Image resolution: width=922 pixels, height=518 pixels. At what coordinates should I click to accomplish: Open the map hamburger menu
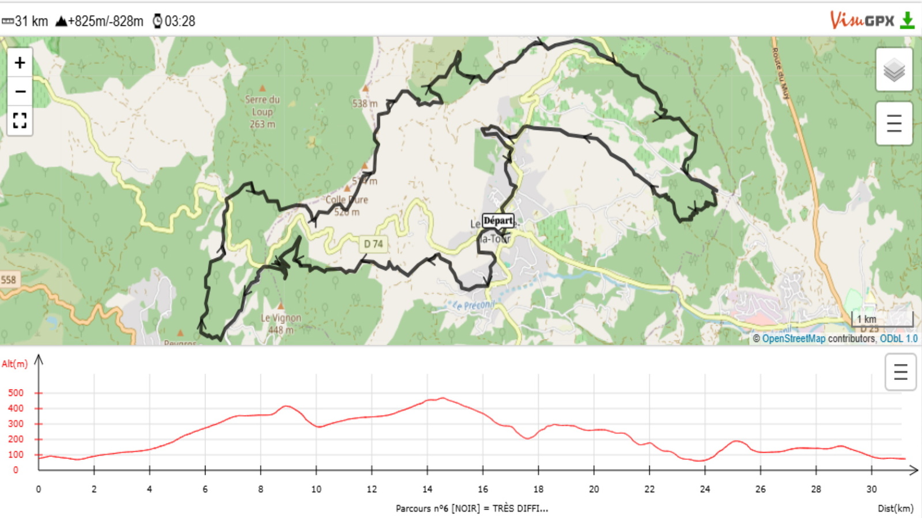tap(894, 123)
